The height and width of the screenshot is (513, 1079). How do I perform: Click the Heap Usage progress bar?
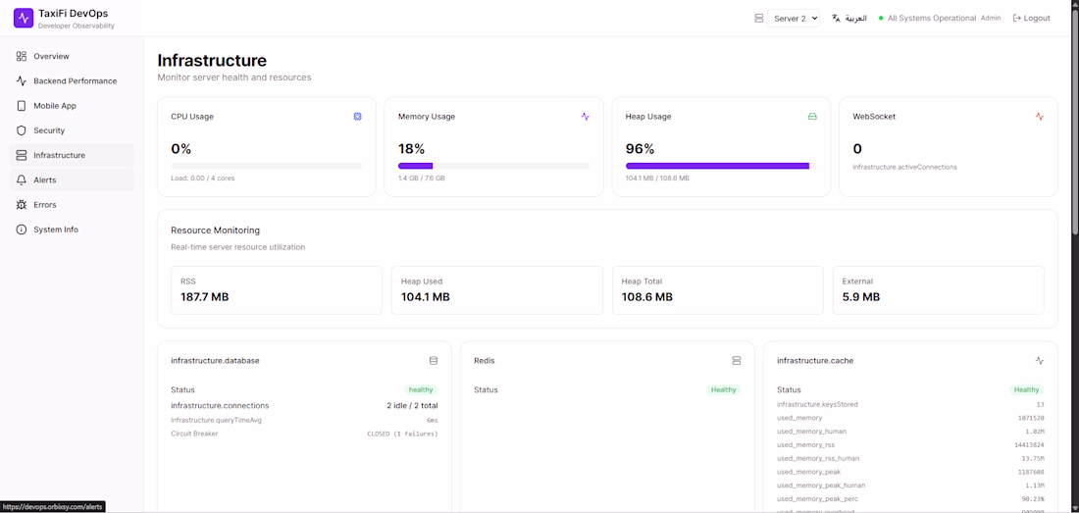pyautogui.click(x=721, y=166)
